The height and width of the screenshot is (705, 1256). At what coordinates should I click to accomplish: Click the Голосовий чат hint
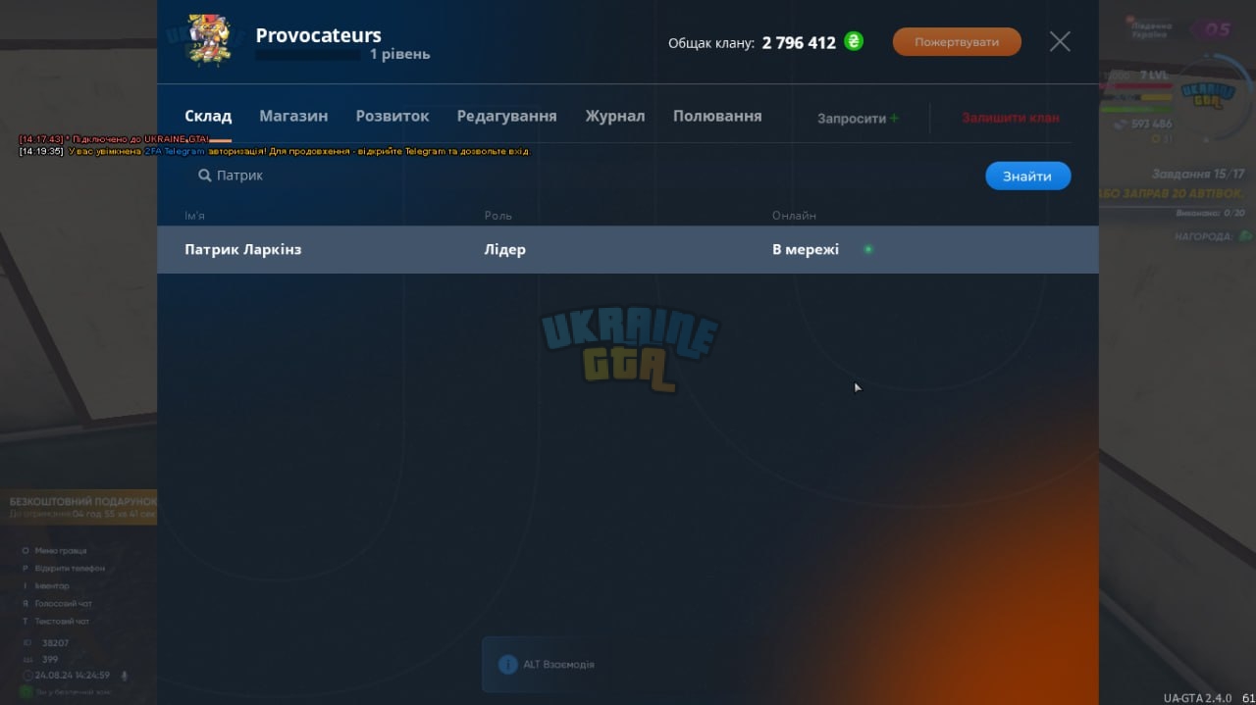coord(63,604)
